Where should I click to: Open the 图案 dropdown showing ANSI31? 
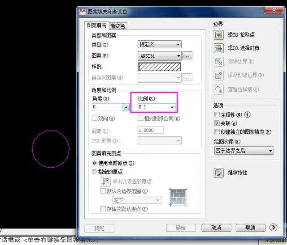coord(160,55)
